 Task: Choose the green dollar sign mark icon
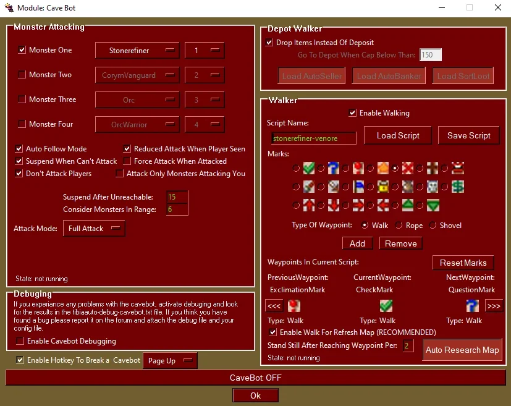[x=458, y=187]
